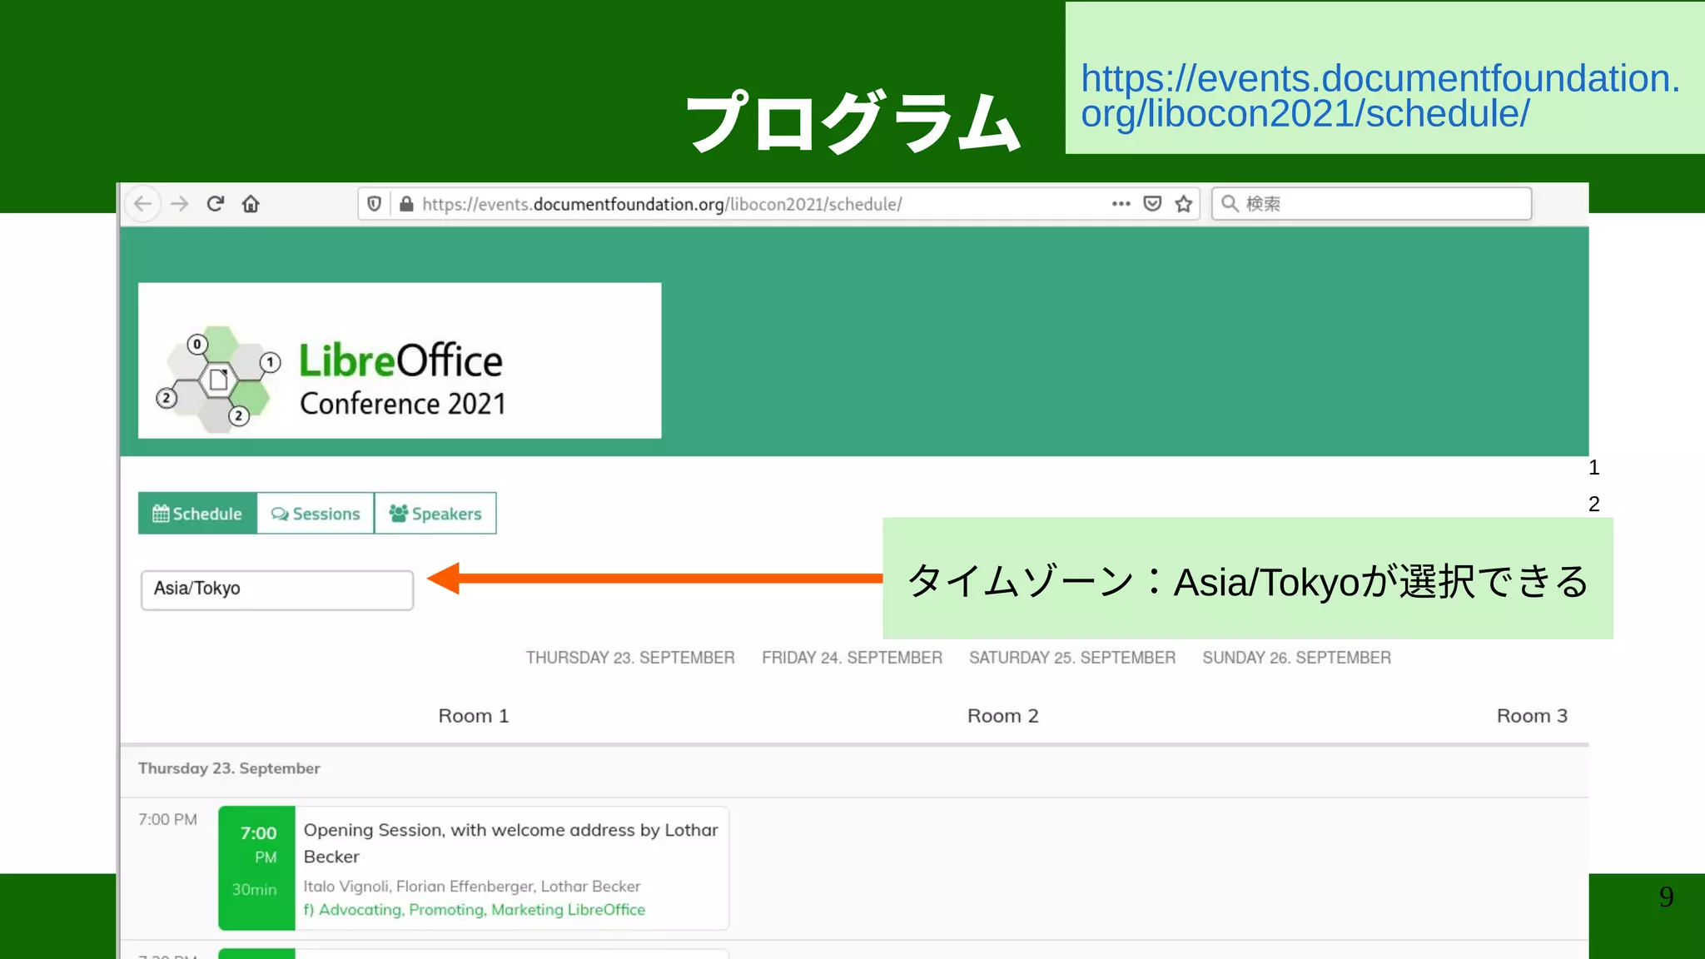Bookmark this page with the star icon
1705x959 pixels.
[1184, 204]
